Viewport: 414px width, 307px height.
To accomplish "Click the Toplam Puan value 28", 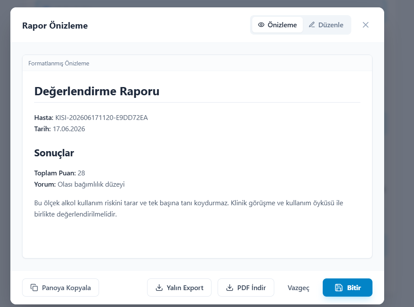I will [81, 173].
